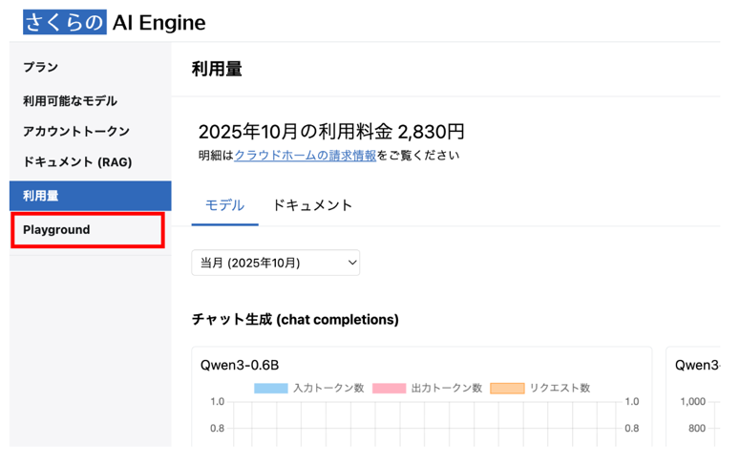Expand the 当月 (2025年10月) period dropdown

(x=275, y=263)
